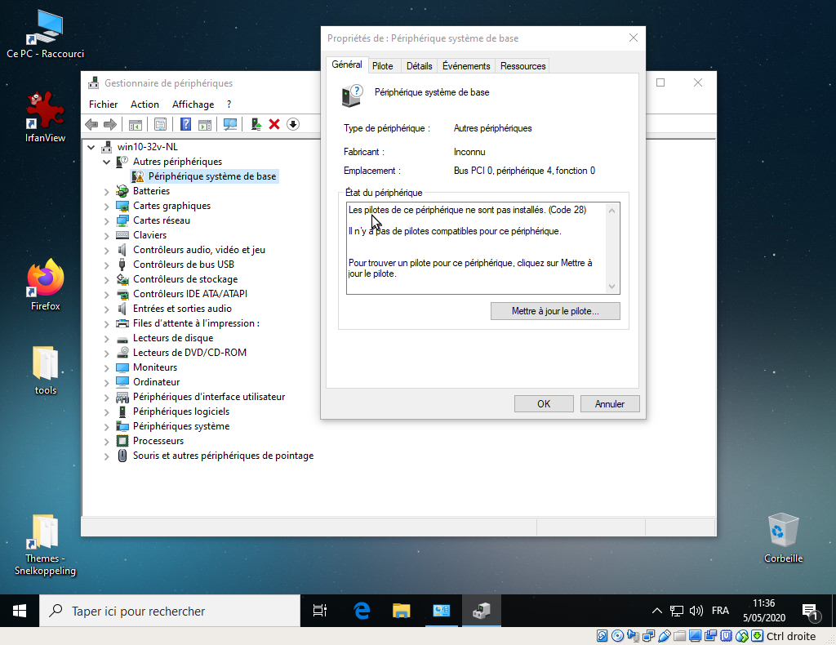Click the update driver green arrow icon
836x645 pixels.
pyautogui.click(x=256, y=125)
